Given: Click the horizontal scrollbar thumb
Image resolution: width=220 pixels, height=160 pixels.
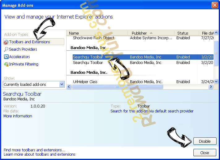Looking at the screenshot, I should tap(117, 87).
